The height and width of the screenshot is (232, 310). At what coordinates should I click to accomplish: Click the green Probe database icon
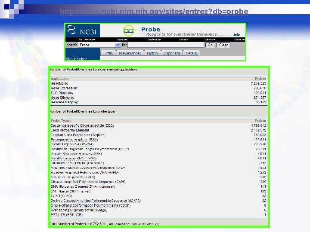[x=128, y=31]
